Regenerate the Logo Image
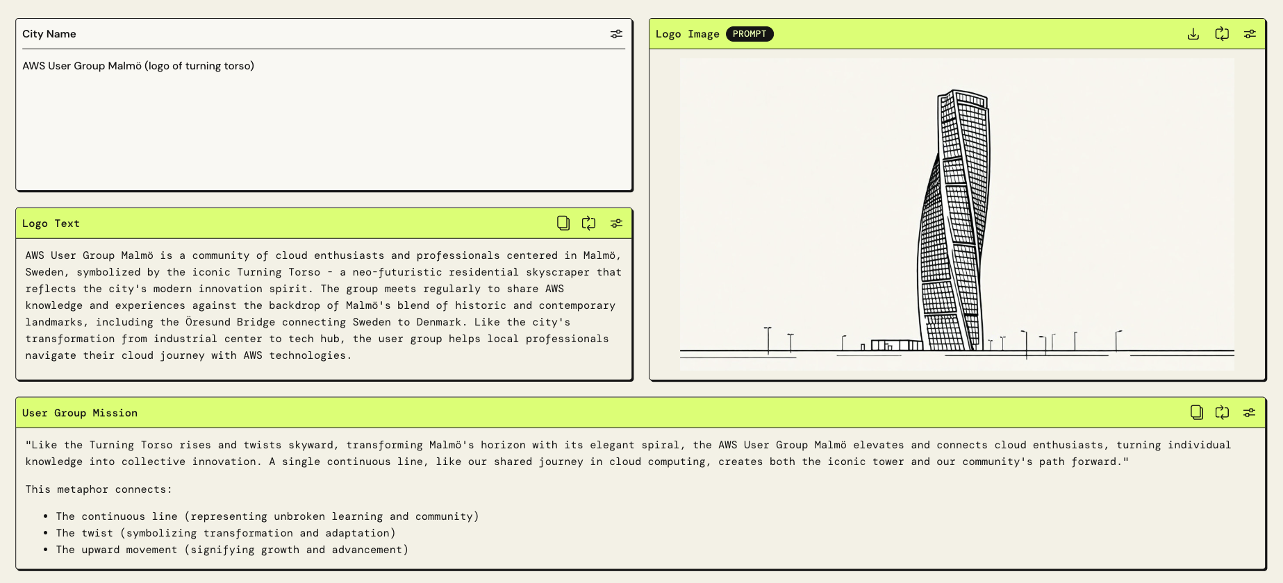This screenshot has height=583, width=1283. point(1222,34)
